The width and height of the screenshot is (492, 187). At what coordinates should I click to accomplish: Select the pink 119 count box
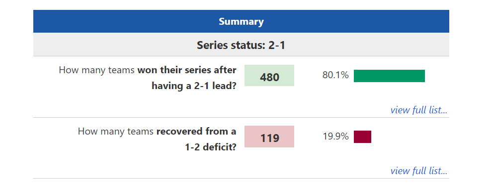coord(269,137)
